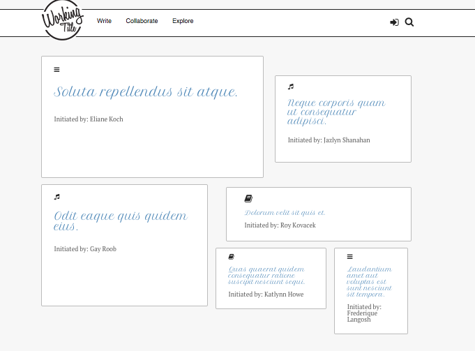
Task: Open the Write menu item
Action: point(104,21)
